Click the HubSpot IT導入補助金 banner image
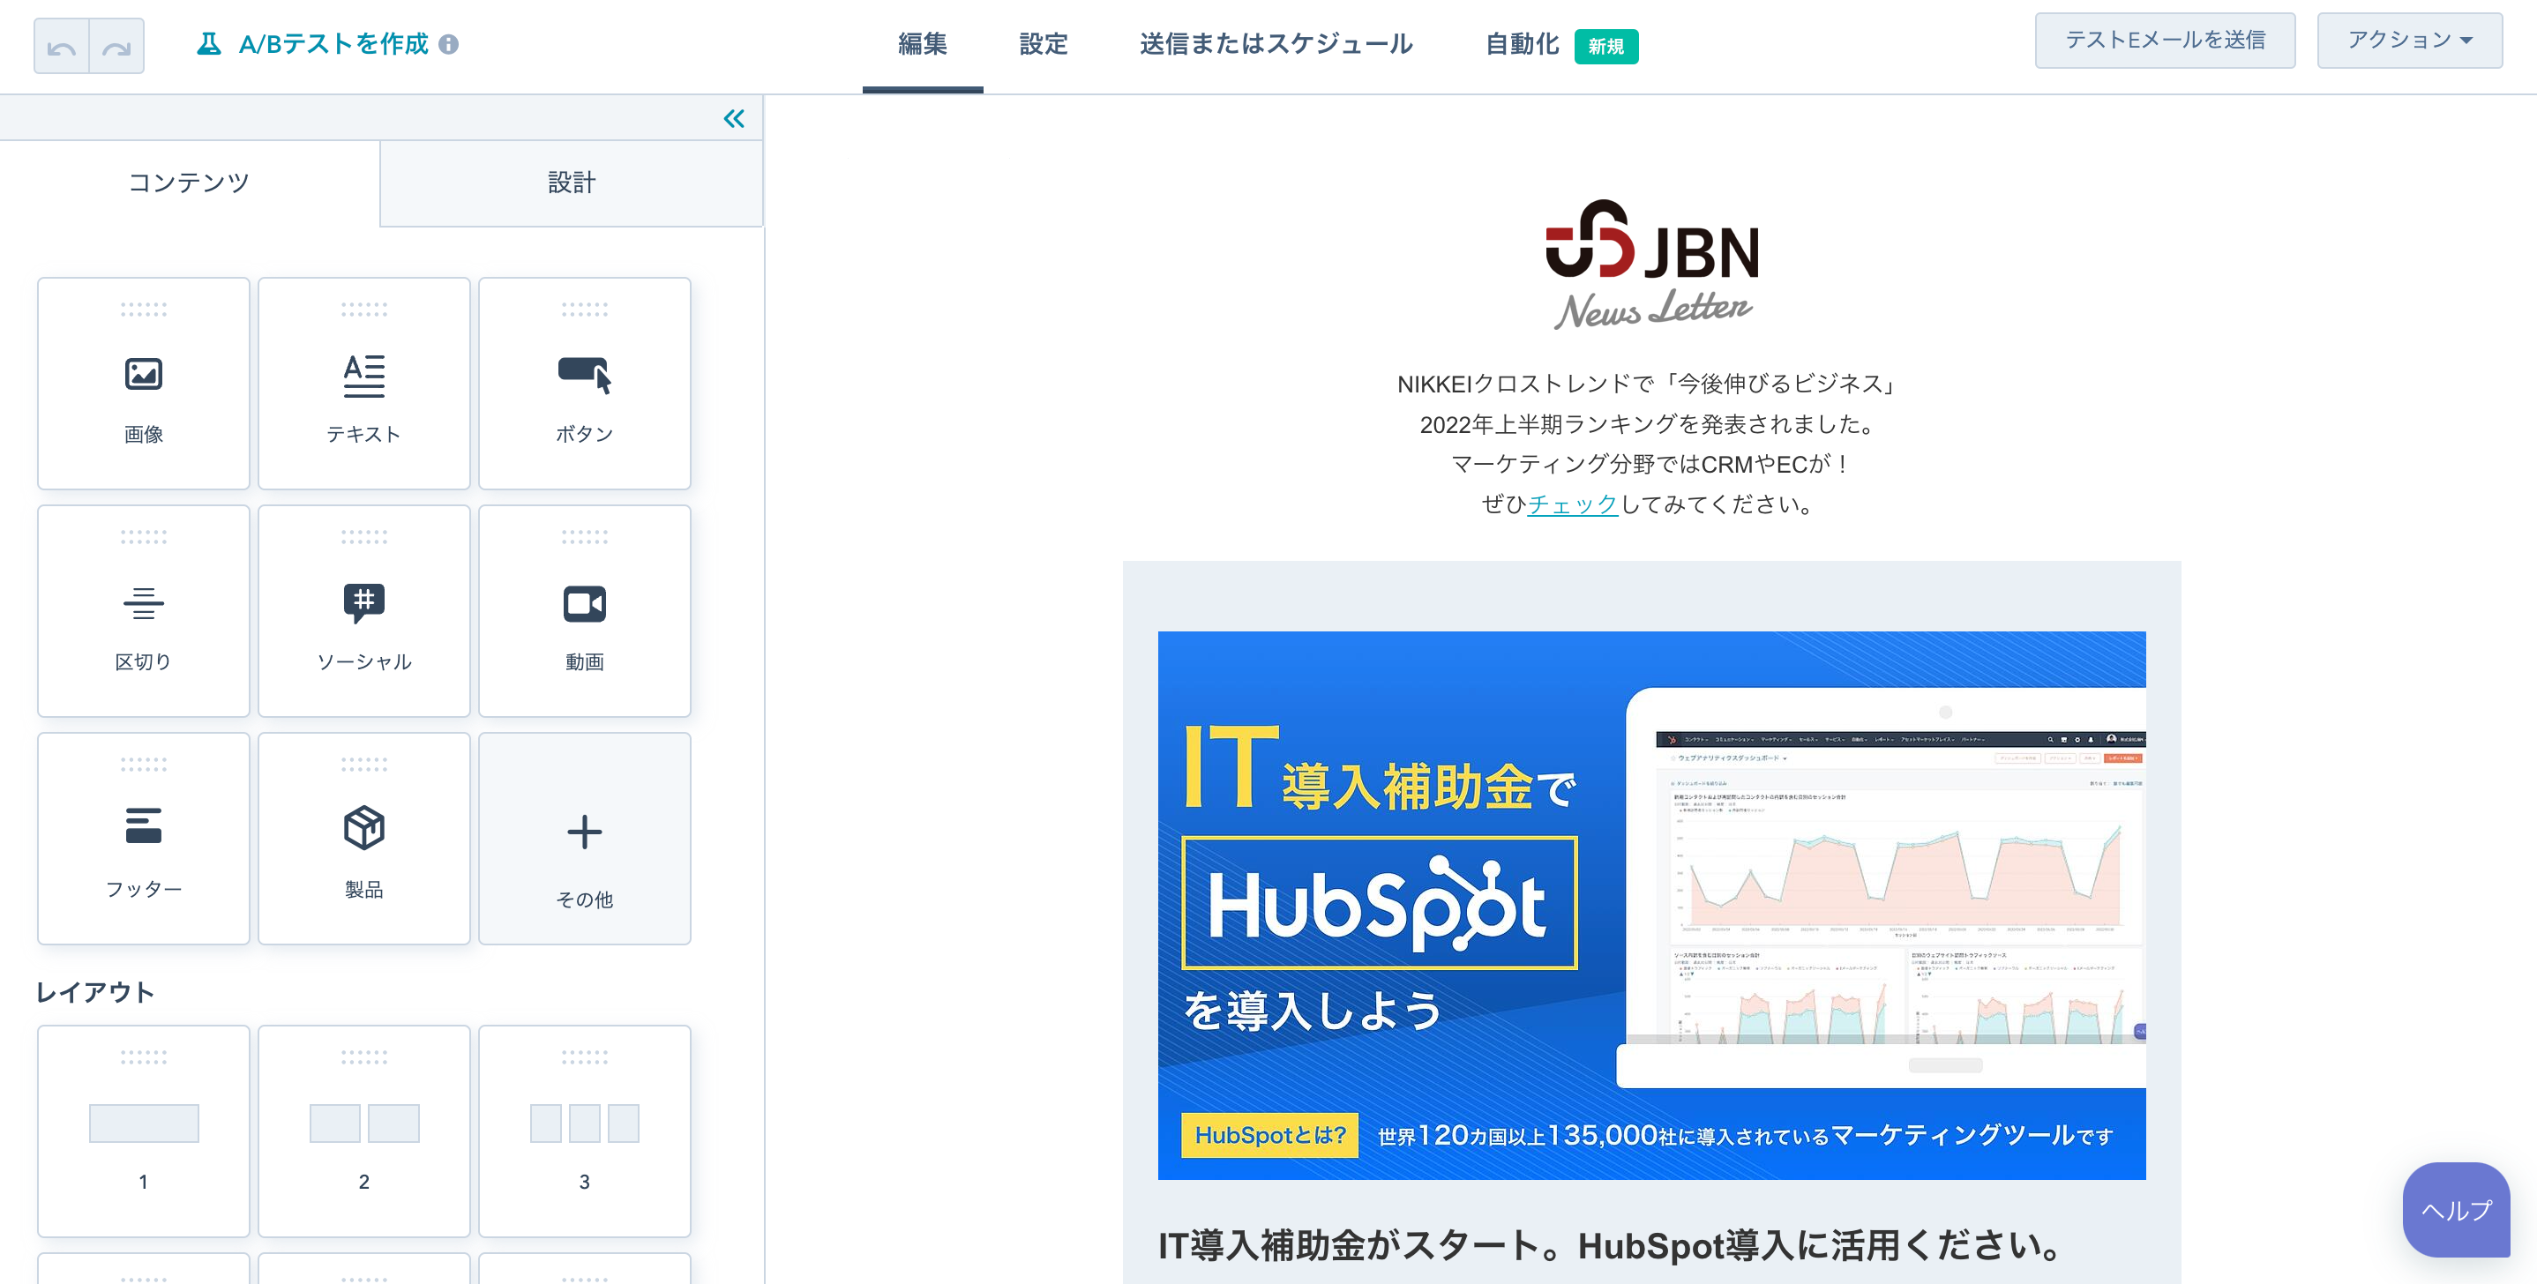Screen dimensions: 2537x1284 [x=1651, y=905]
